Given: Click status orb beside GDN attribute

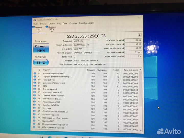Looking at the screenshot, I should point(35,86).
